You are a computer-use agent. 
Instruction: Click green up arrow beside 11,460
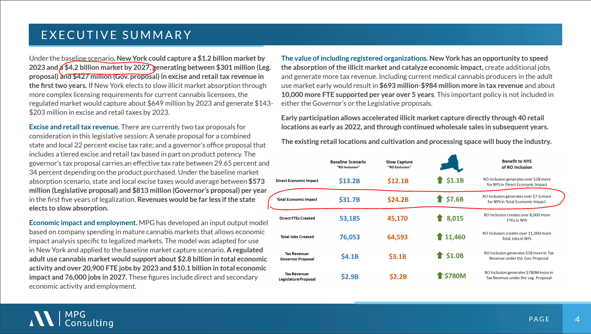(440, 237)
